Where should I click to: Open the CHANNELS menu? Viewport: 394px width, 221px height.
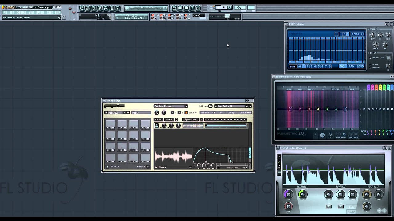coord(21,13)
